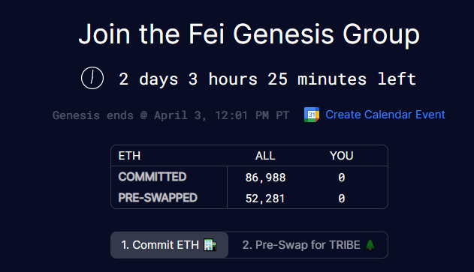Click the PRE-SWAPPED row label
This screenshot has height=272, width=474.
(x=158, y=198)
